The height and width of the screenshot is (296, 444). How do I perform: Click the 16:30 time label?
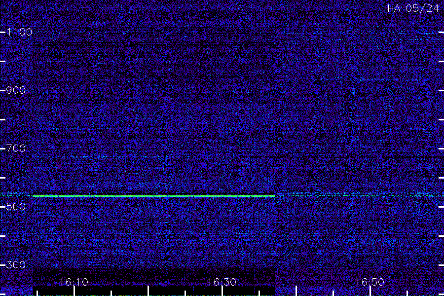(222, 282)
